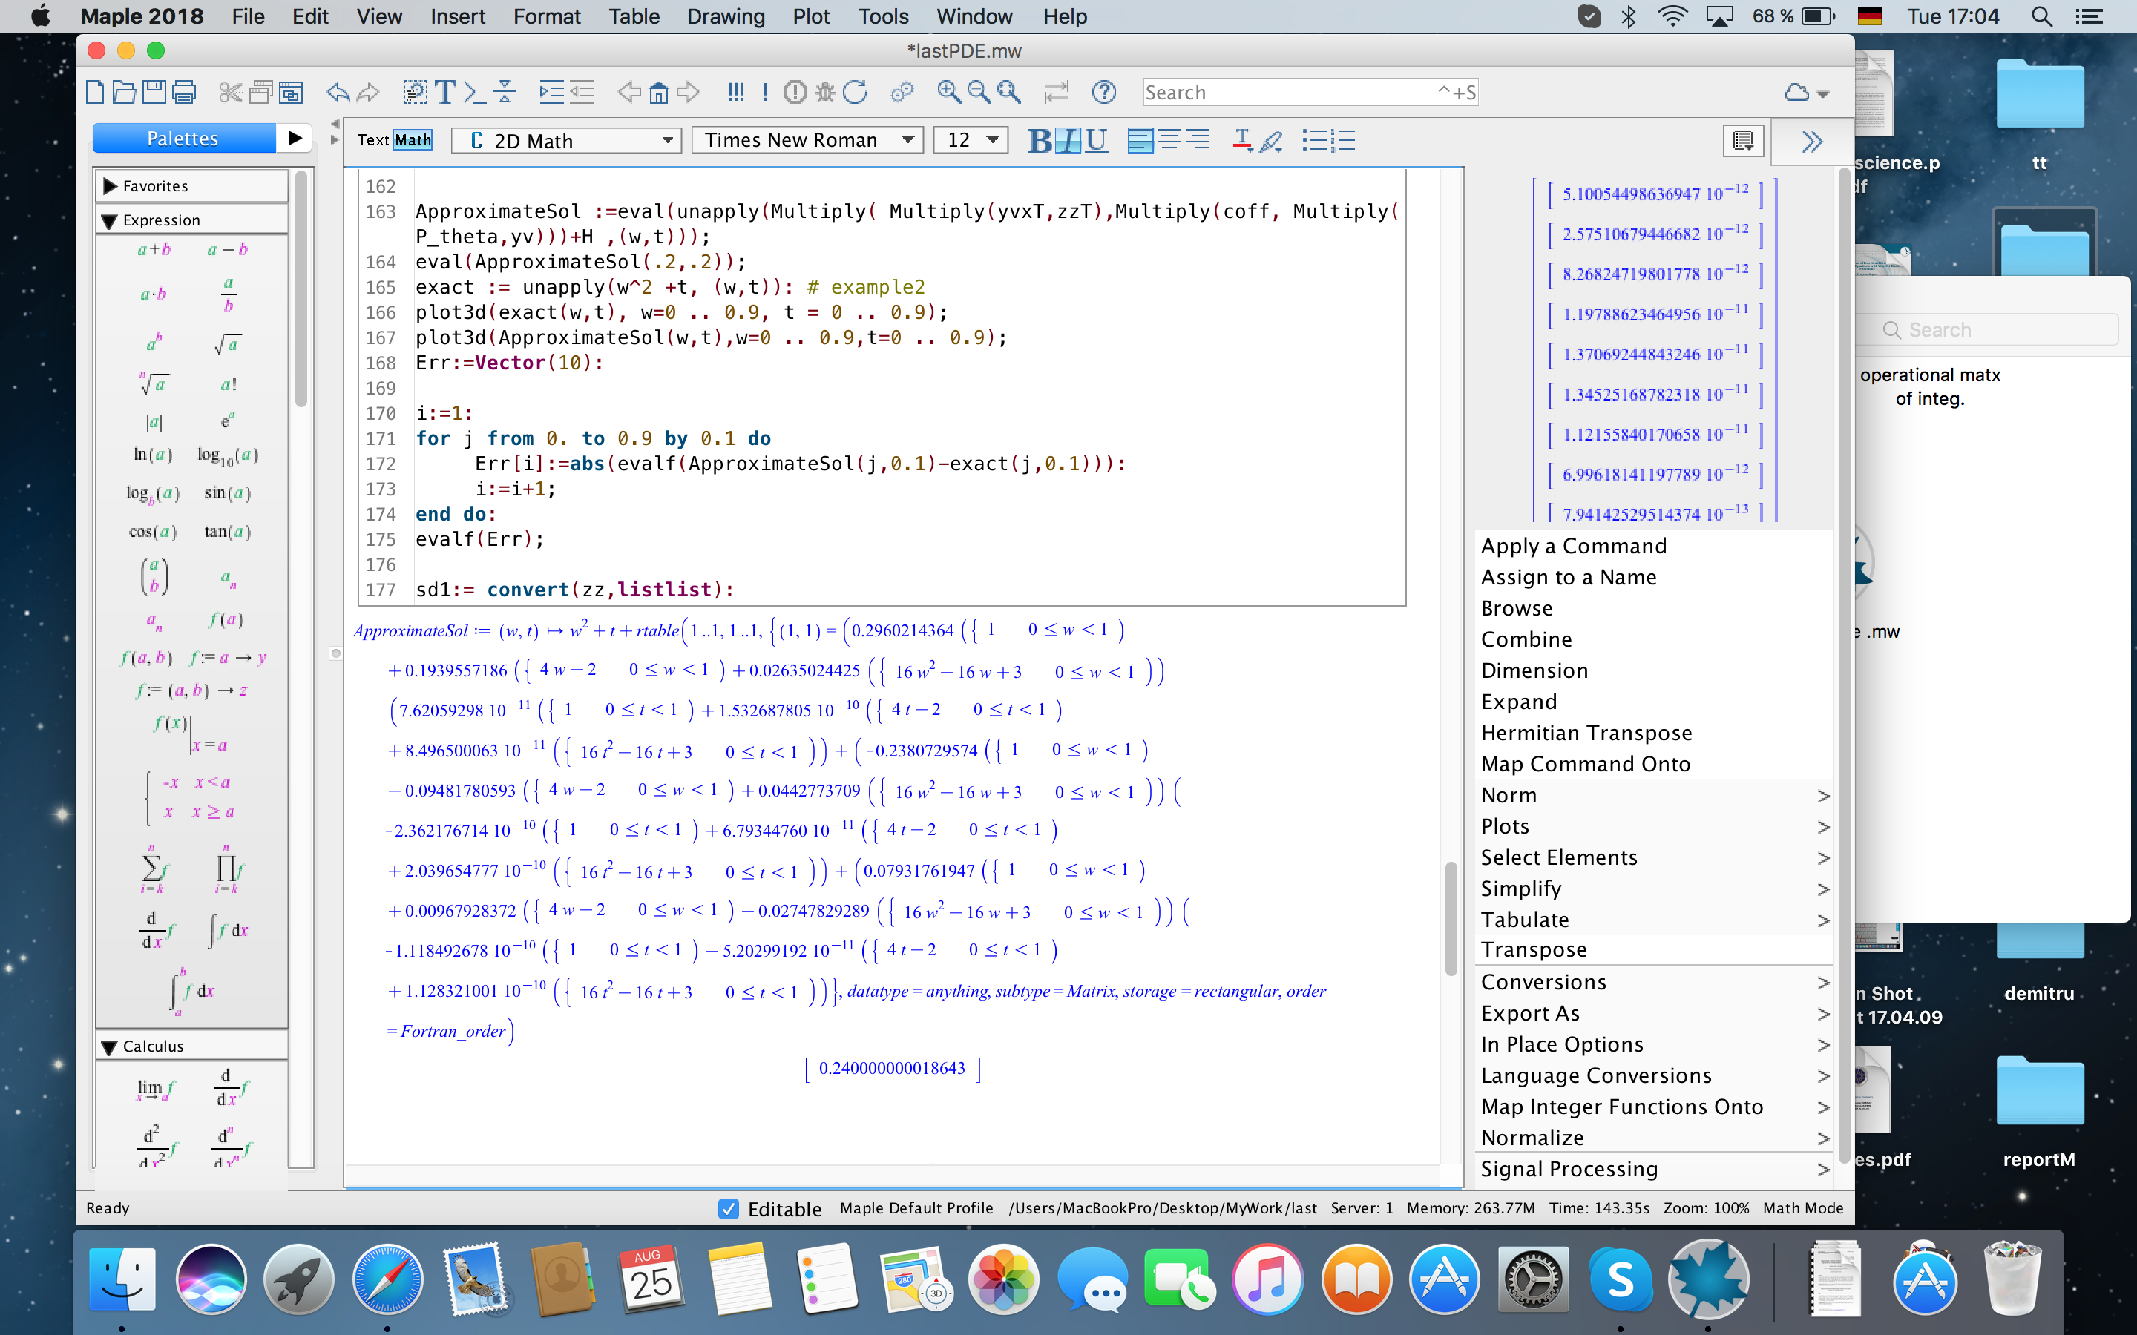2137x1335 pixels.
Task: Pick a highlight color with marker icon
Action: (1272, 140)
